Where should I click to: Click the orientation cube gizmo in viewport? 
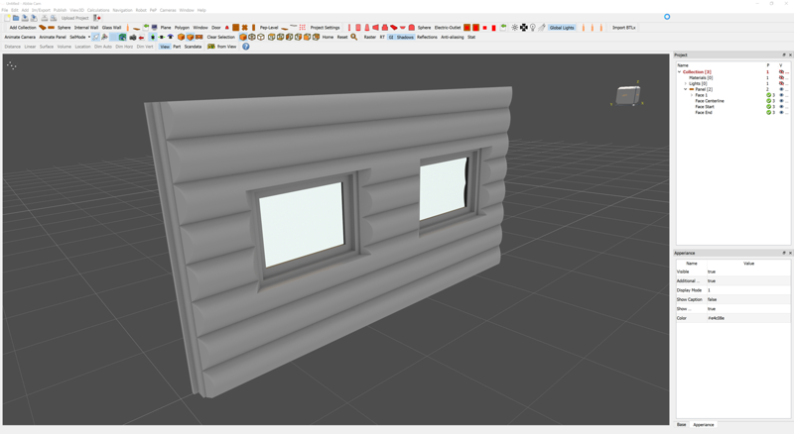pos(628,94)
